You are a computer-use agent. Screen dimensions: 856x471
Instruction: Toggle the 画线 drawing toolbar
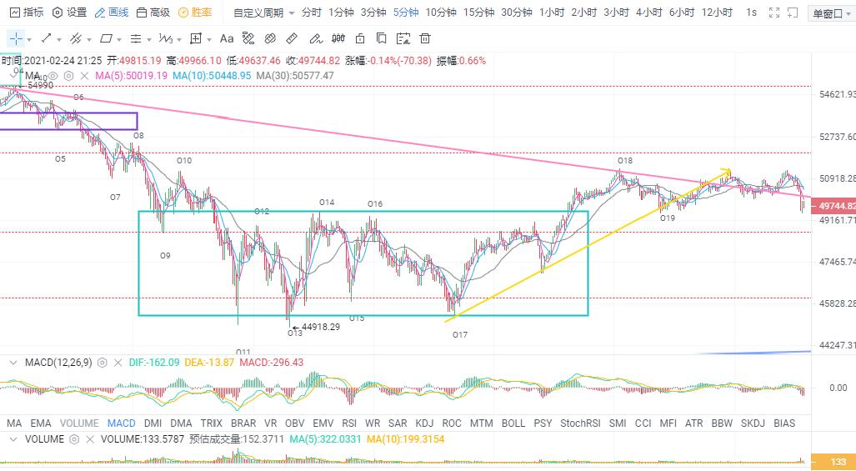112,12
